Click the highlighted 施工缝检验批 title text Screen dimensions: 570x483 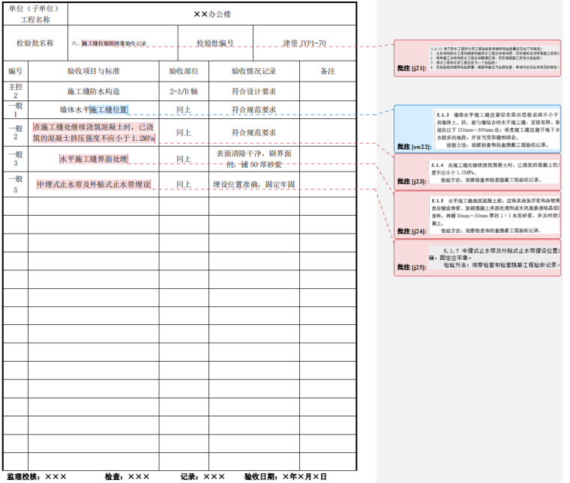click(109, 44)
